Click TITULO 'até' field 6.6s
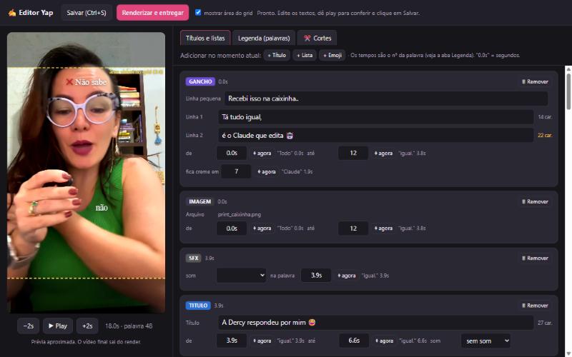The image size is (572, 357). click(354, 341)
